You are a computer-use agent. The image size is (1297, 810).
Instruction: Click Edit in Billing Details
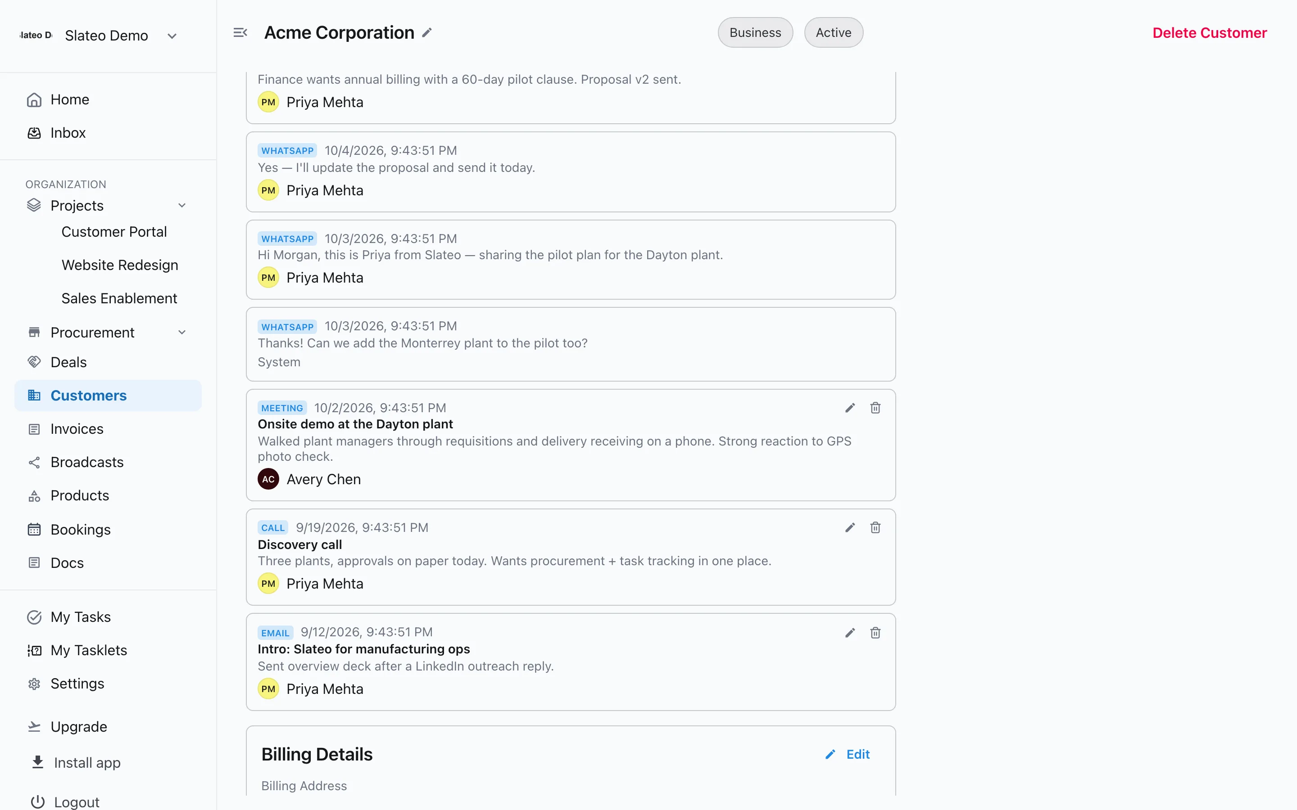(x=848, y=754)
